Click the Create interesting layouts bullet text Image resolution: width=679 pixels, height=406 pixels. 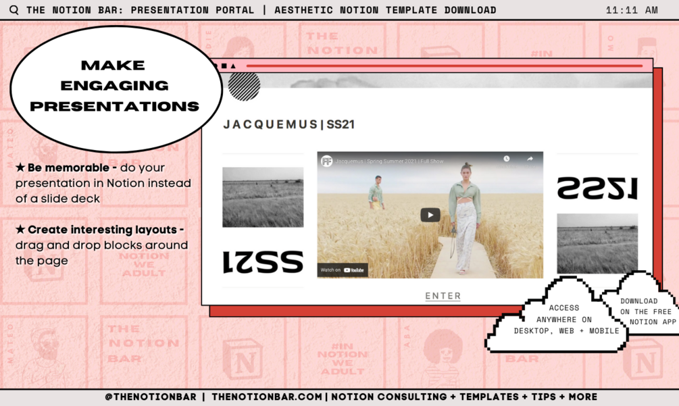tap(102, 245)
